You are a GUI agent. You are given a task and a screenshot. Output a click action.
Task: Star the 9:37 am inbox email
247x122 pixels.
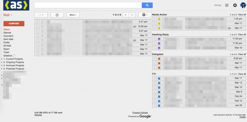(x=42, y=31)
